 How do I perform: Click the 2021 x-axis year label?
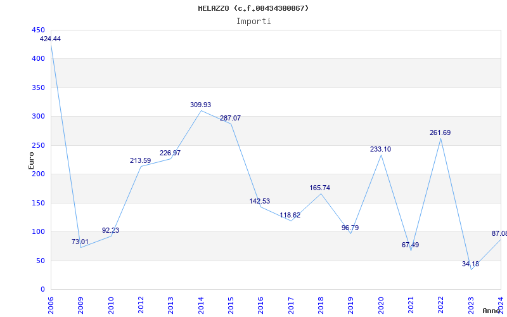(411, 305)
